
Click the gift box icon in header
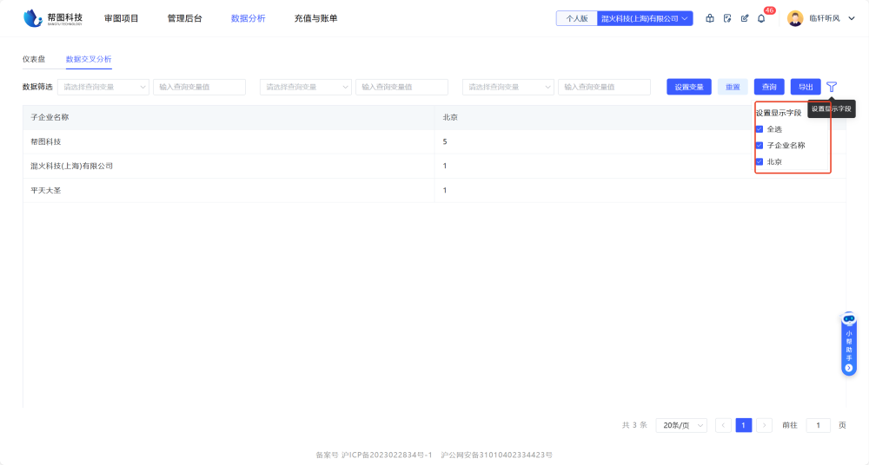(710, 18)
